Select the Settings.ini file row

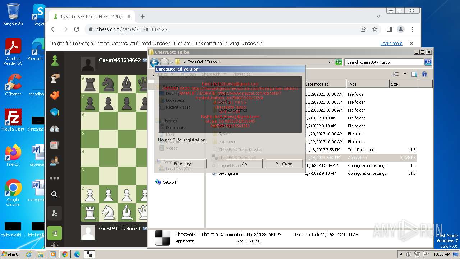[x=314, y=173]
